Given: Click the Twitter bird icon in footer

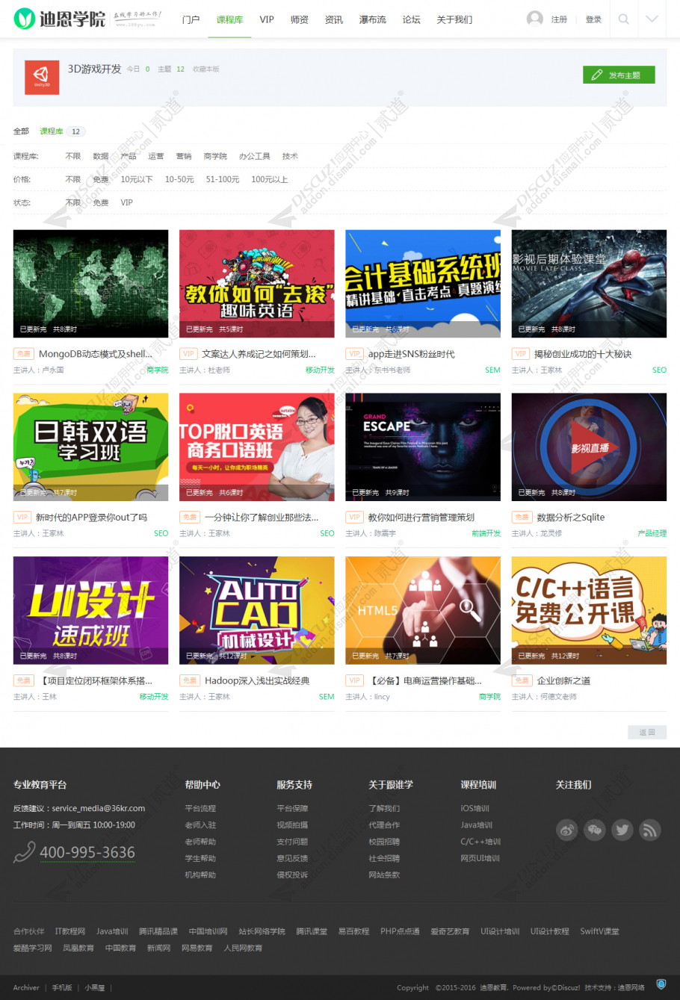Looking at the screenshot, I should click(x=622, y=830).
